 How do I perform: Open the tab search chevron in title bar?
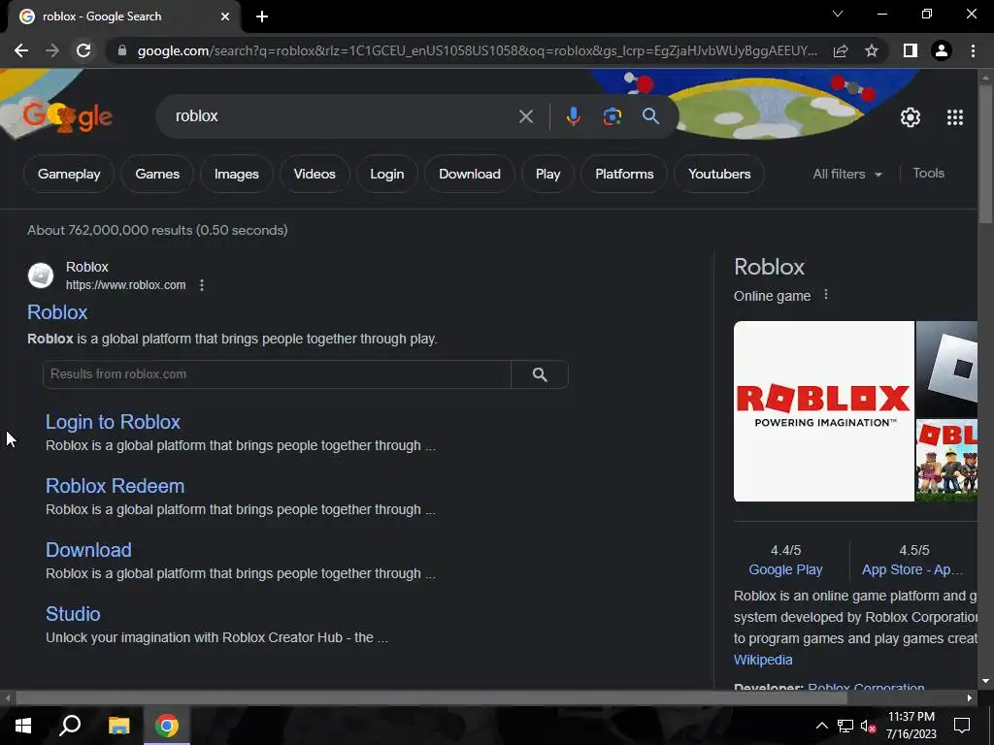(838, 14)
